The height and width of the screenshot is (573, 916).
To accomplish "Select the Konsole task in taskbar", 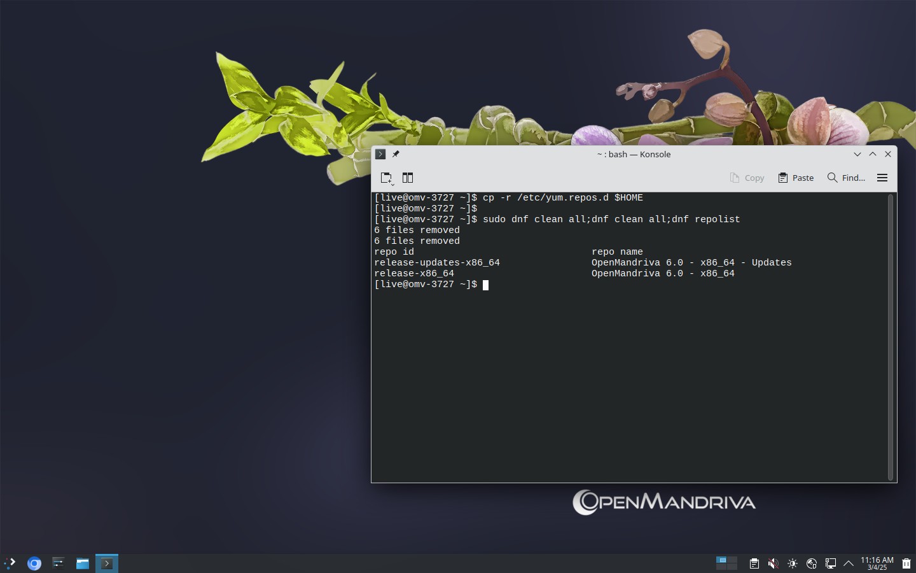I will [x=107, y=563].
